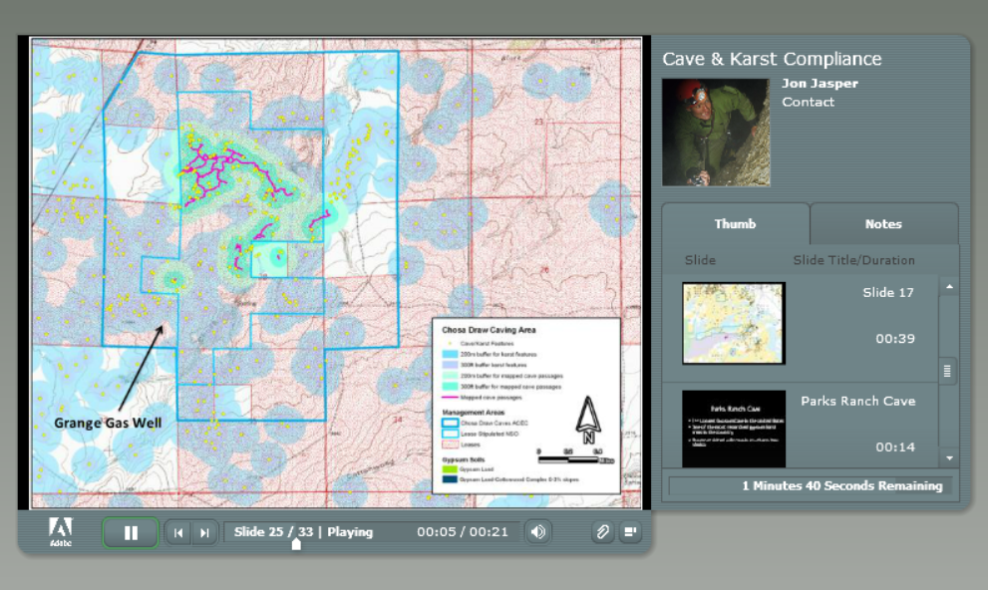This screenshot has height=590, width=988.
Task: Click the Adobe logo
Action: coord(61,532)
